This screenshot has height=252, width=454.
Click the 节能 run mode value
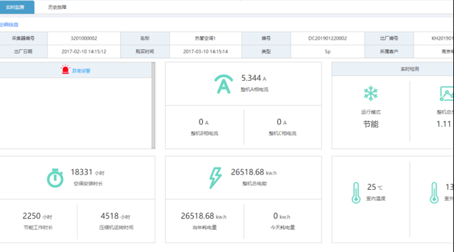click(x=371, y=124)
